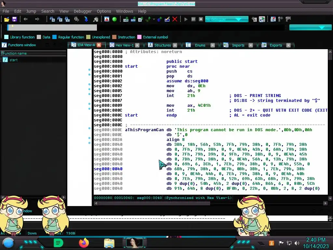Switch to the Imports tab

(238, 45)
